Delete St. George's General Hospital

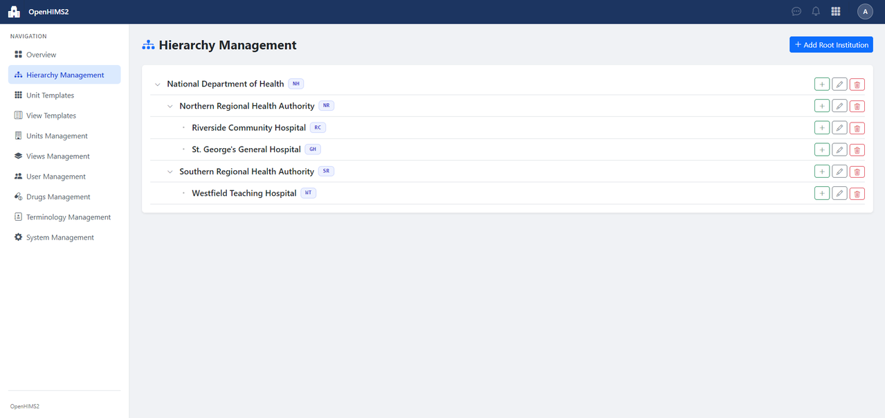pos(857,149)
